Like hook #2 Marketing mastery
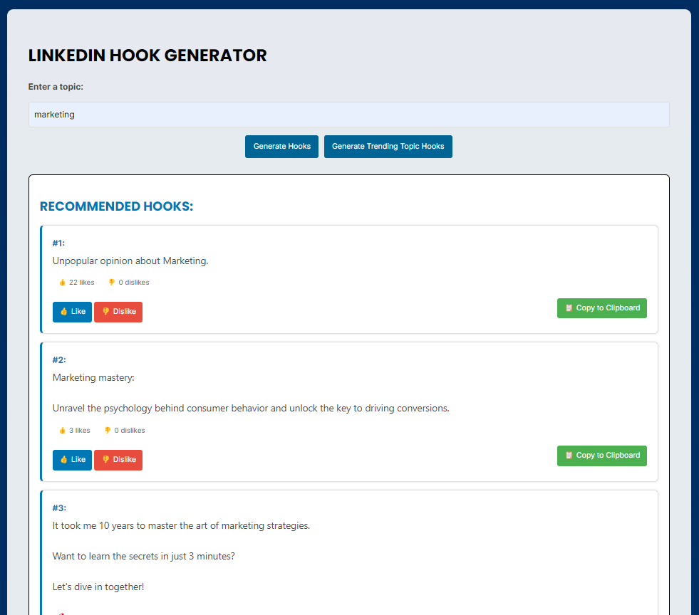This screenshot has height=615, width=699. [72, 460]
